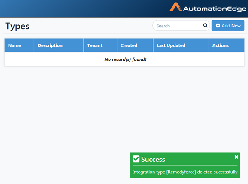Click the Add New button
This screenshot has height=184, width=248.
(228, 26)
